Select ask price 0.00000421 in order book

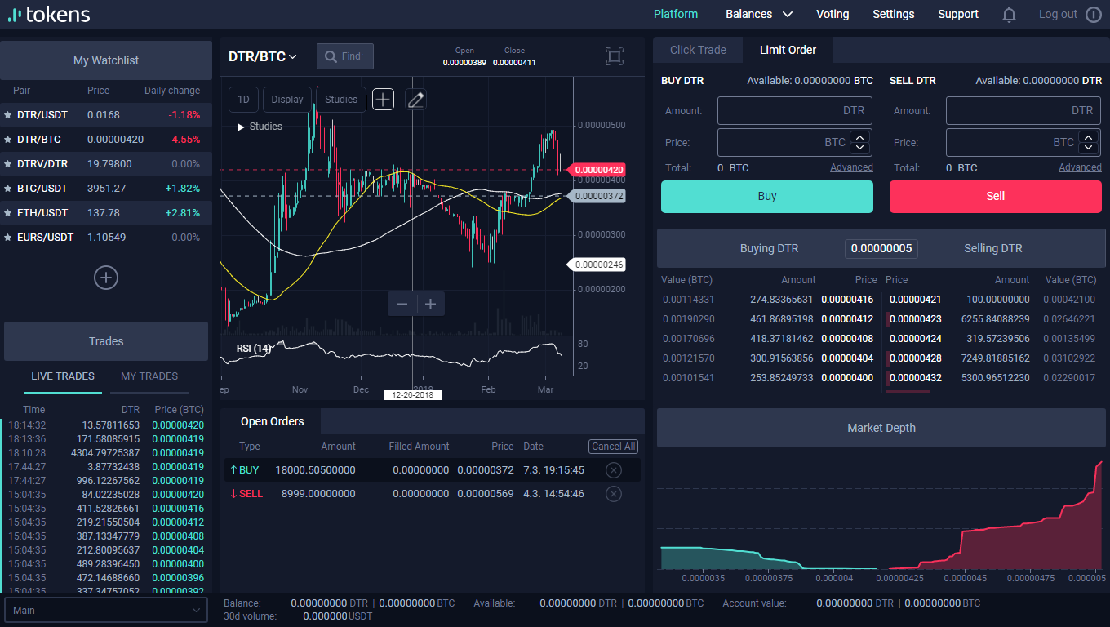915,300
